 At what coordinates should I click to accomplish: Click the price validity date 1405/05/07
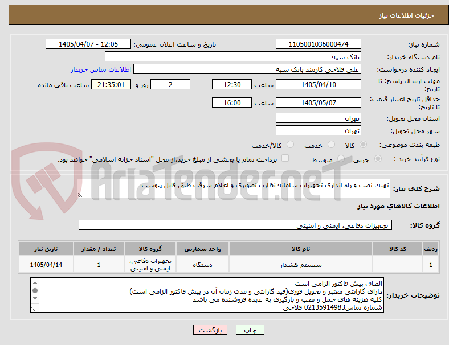(318, 102)
